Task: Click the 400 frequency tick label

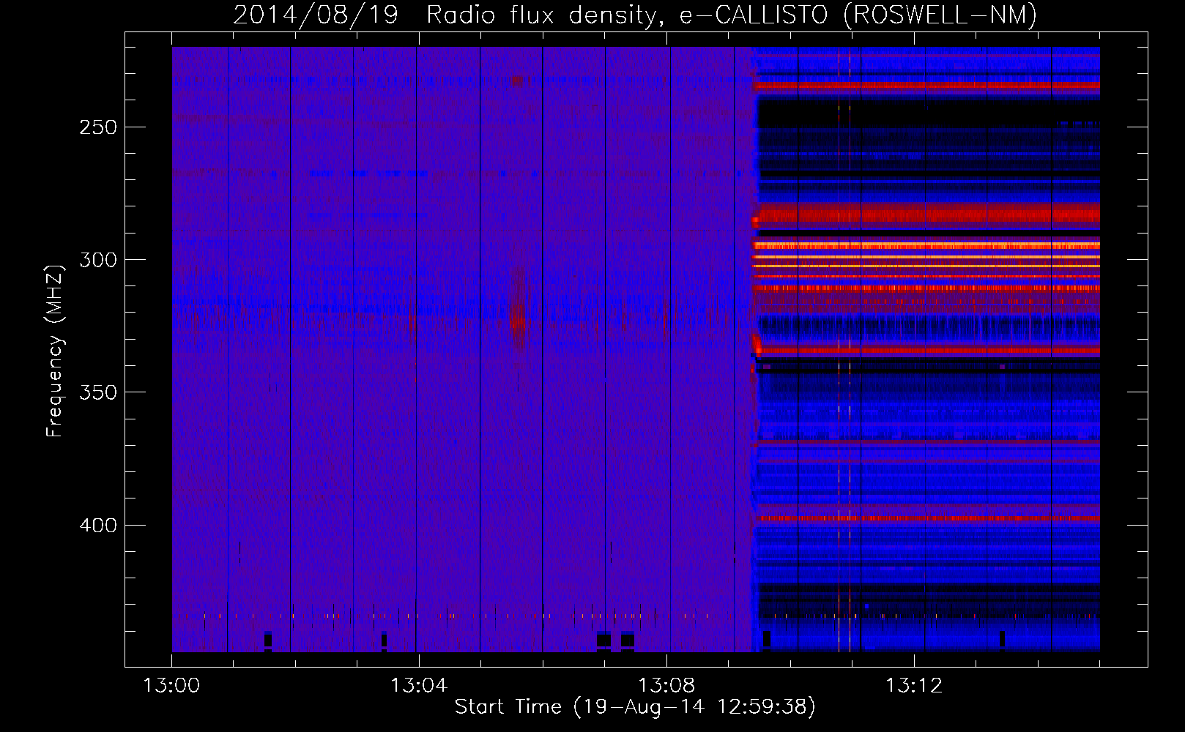Action: 98,526
